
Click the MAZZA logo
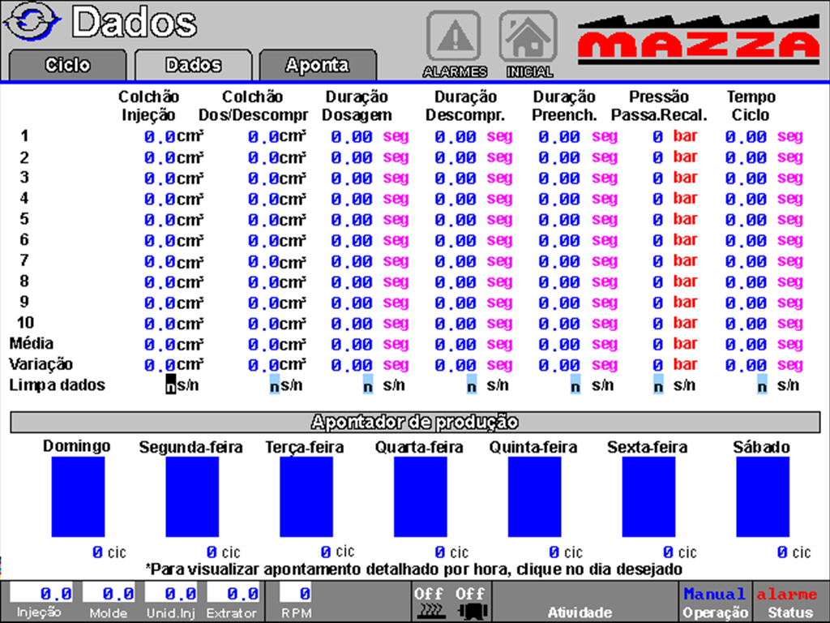(x=699, y=41)
